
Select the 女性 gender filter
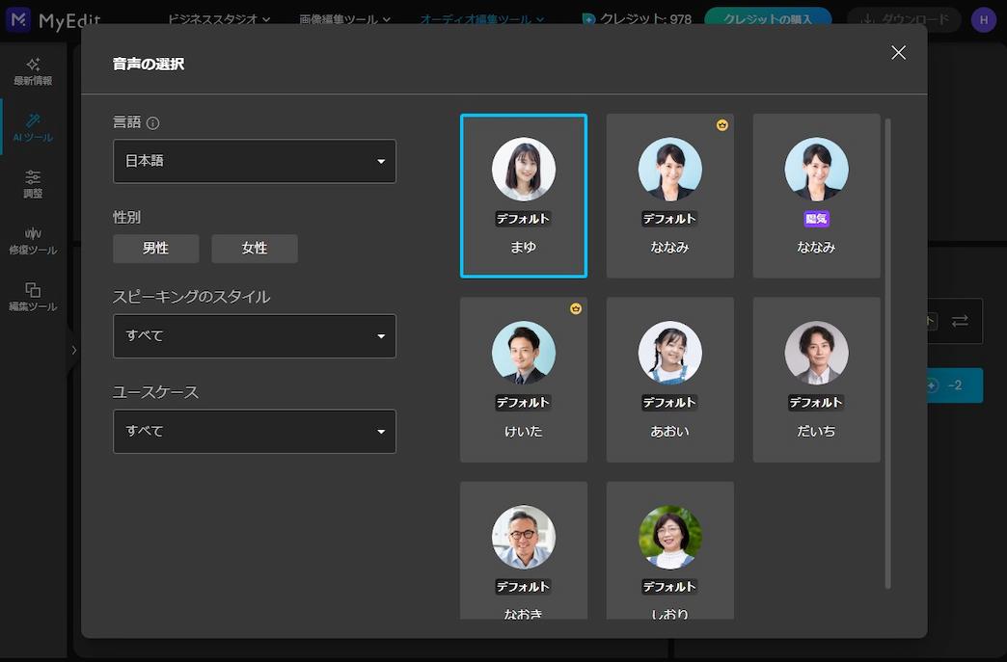tap(254, 248)
